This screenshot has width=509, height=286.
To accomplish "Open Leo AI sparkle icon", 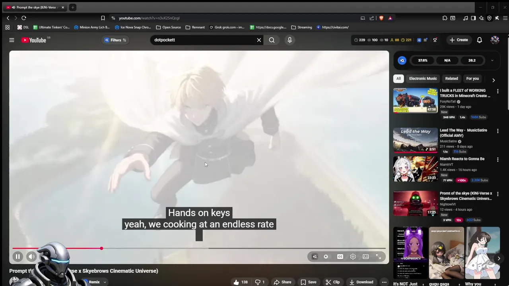I will (x=481, y=18).
